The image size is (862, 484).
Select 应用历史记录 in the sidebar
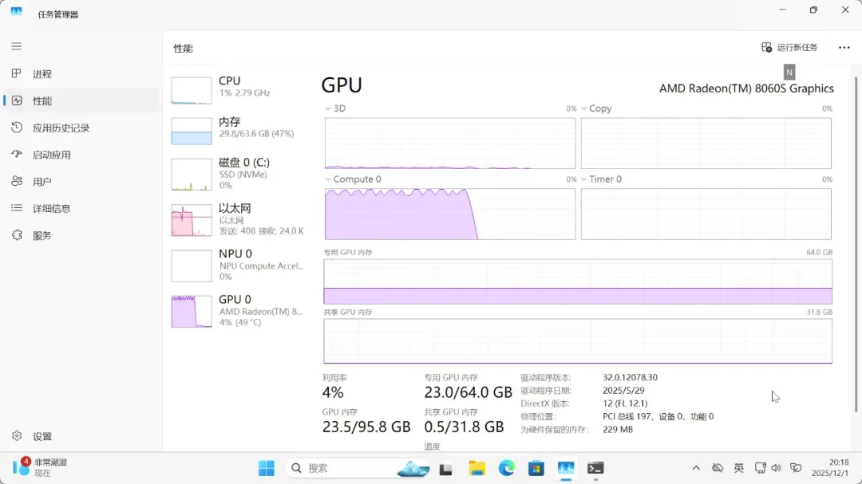[x=61, y=128]
